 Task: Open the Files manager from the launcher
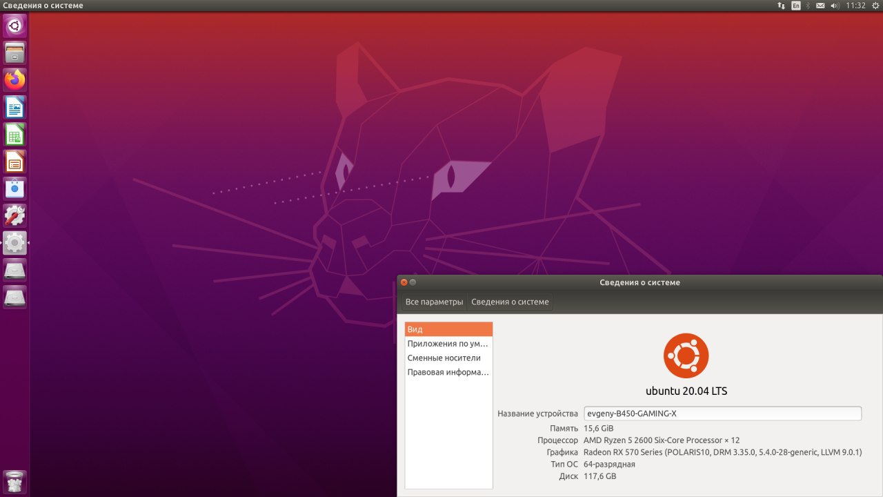point(14,52)
